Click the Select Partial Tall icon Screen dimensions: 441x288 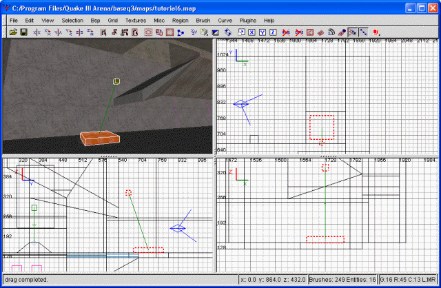(x=124, y=32)
